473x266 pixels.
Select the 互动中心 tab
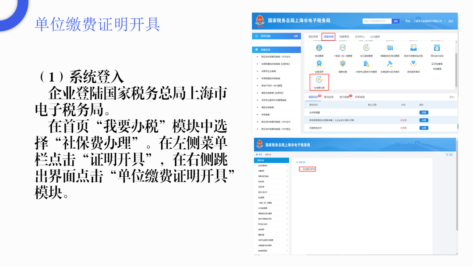click(360, 37)
